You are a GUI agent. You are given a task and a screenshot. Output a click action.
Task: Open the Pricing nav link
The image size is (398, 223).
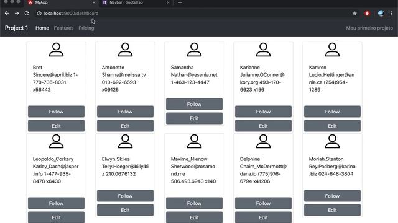pos(86,28)
